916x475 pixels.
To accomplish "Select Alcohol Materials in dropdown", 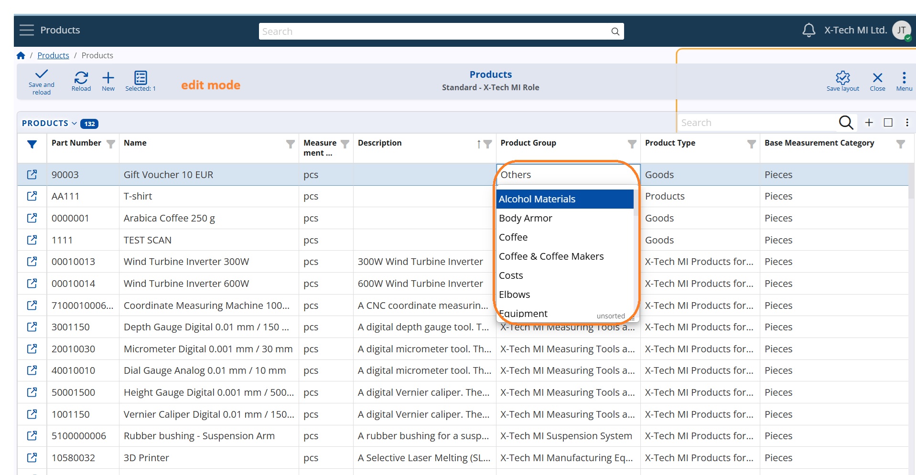I will [x=565, y=199].
